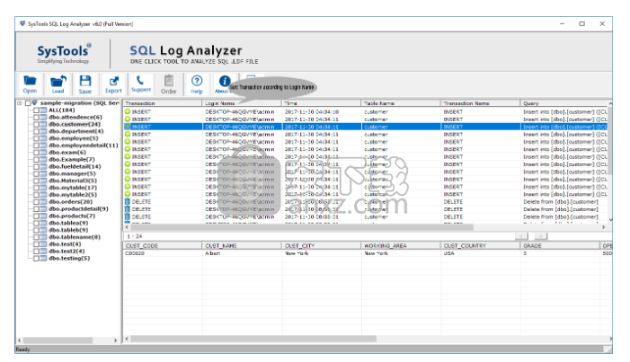This screenshot has height=362, width=630.
Task: Click table icon beside dbo.test2(4)
Action: pos(43,252)
